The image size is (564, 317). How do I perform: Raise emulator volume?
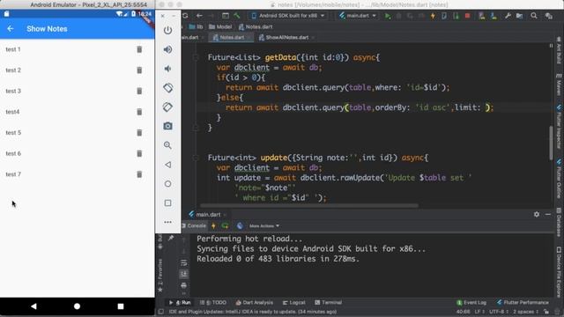pyautogui.click(x=167, y=49)
